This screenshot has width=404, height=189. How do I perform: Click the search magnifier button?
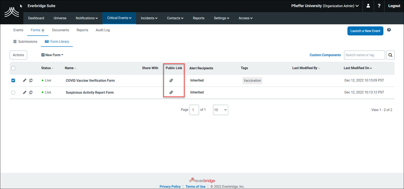390,55
